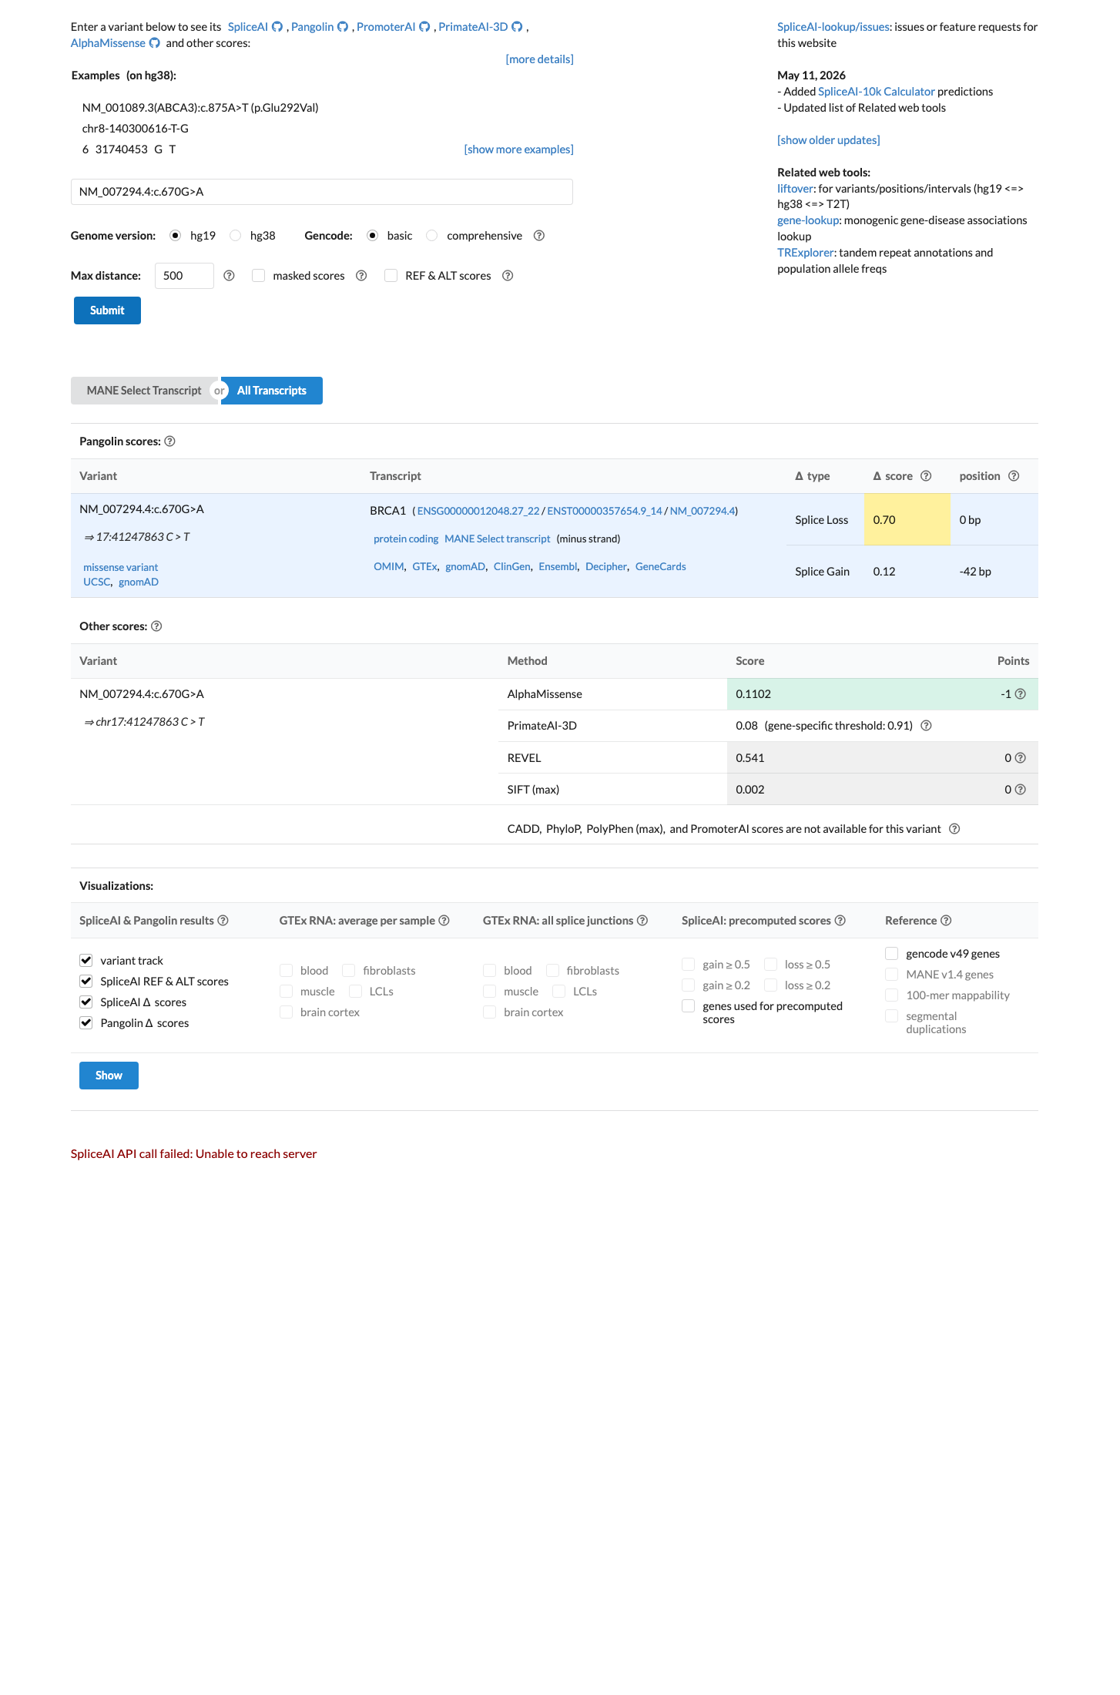Open the GeneCards link for BRCA1
Viewport: 1120px width, 1695px height.
tap(660, 566)
